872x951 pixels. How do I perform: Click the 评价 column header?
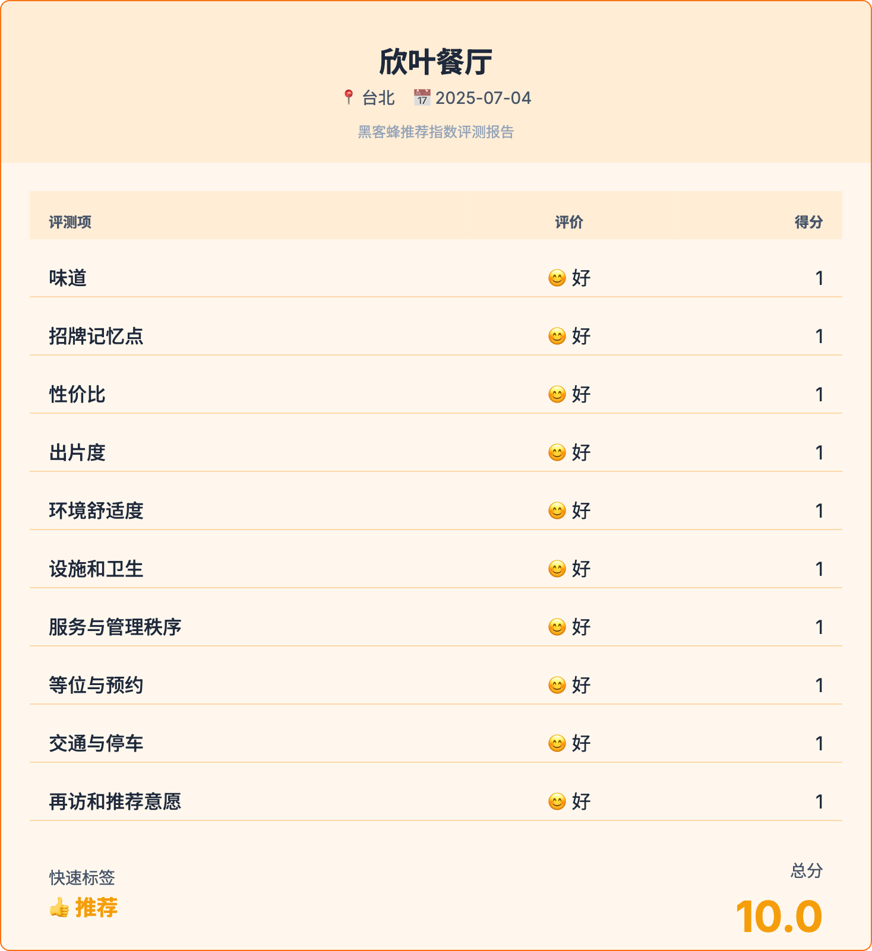569,222
